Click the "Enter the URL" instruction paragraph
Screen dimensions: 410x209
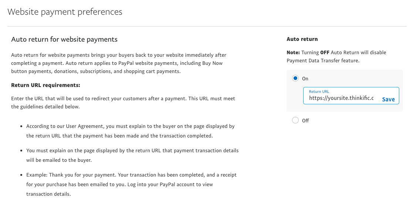pyautogui.click(x=123, y=103)
